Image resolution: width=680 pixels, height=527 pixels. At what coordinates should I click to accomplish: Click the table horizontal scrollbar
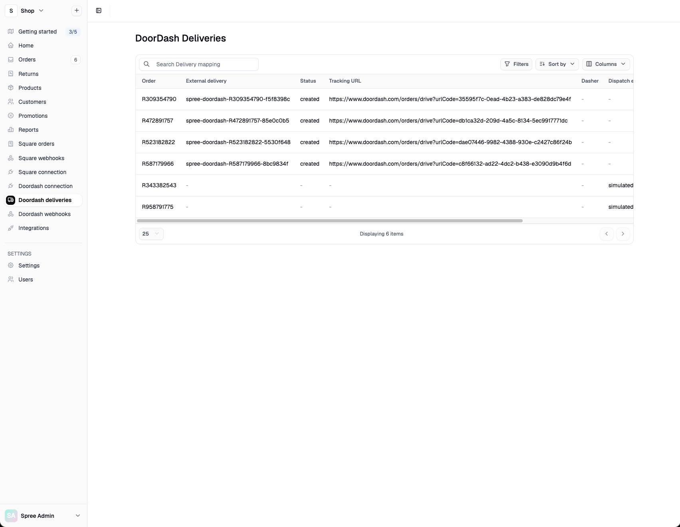click(330, 221)
